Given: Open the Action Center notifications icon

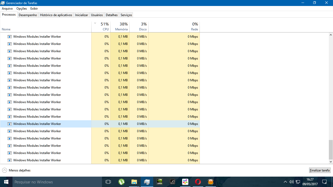Looking at the screenshot, I should tap(324, 182).
